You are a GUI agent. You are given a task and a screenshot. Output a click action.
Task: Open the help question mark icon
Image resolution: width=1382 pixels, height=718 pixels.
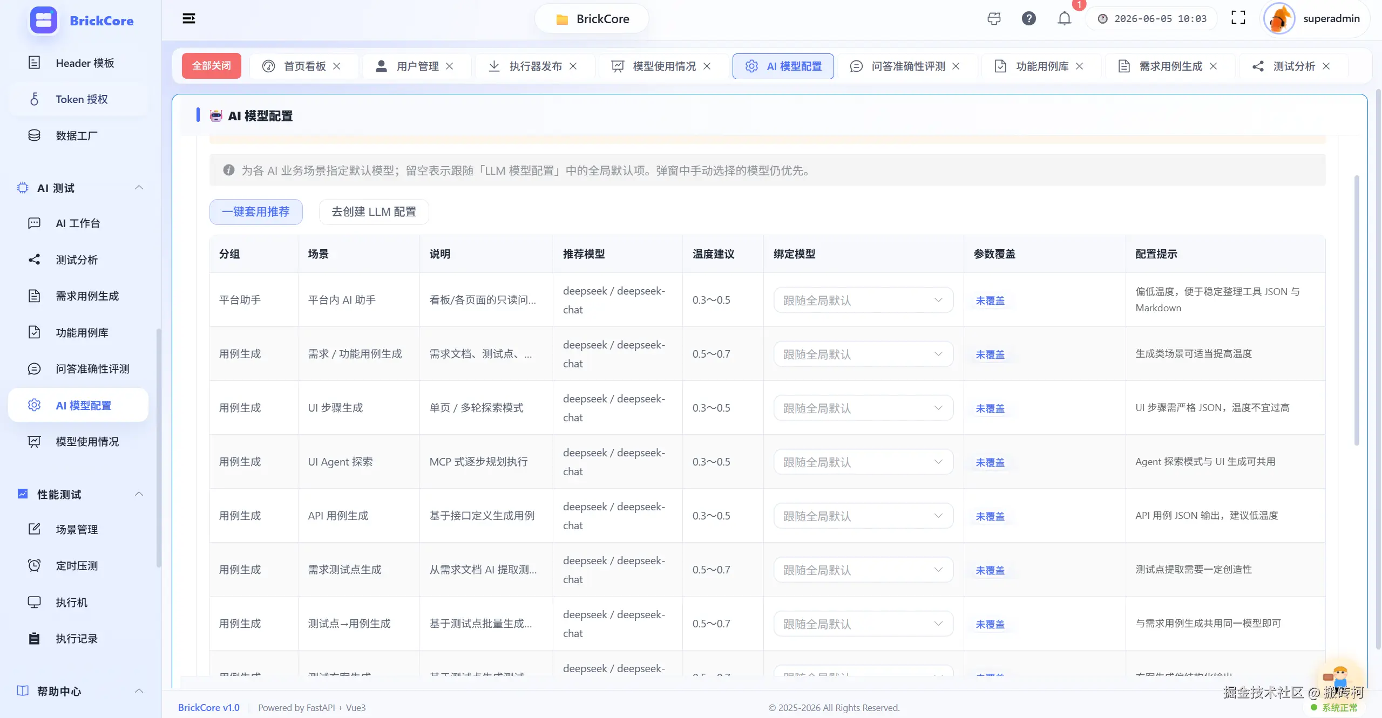pos(1028,19)
